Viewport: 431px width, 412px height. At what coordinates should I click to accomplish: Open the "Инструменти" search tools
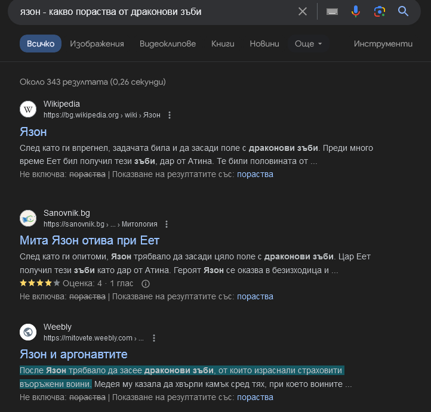point(383,44)
